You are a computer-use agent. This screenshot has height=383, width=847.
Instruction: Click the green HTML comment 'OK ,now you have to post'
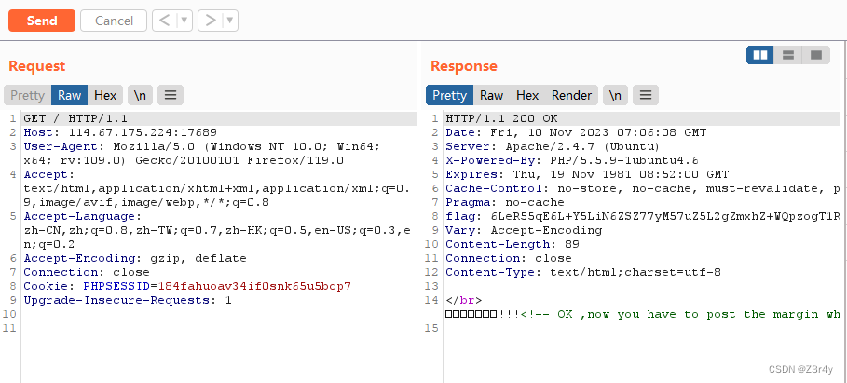click(680, 315)
